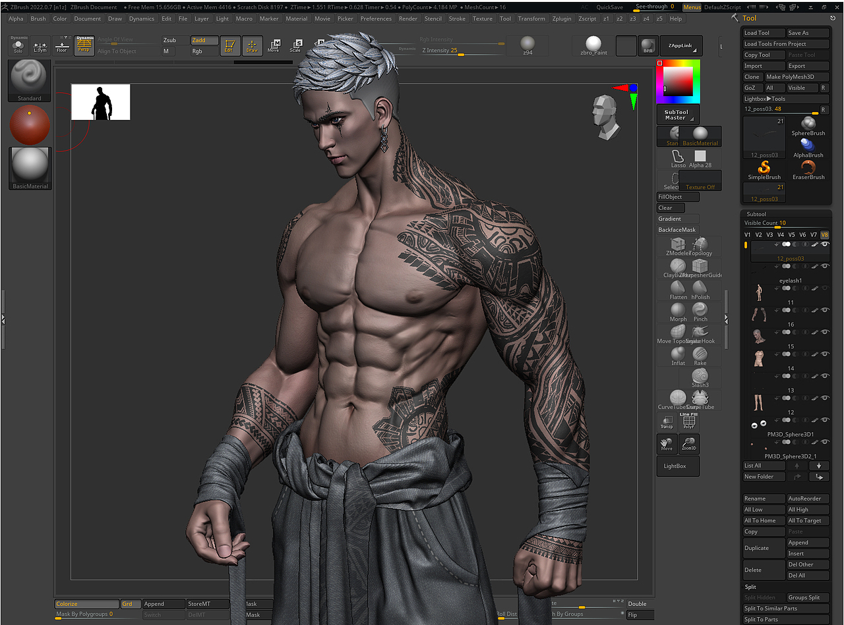Toggle Solo mode icon in top shelf
The height and width of the screenshot is (625, 844).
pyautogui.click(x=18, y=45)
